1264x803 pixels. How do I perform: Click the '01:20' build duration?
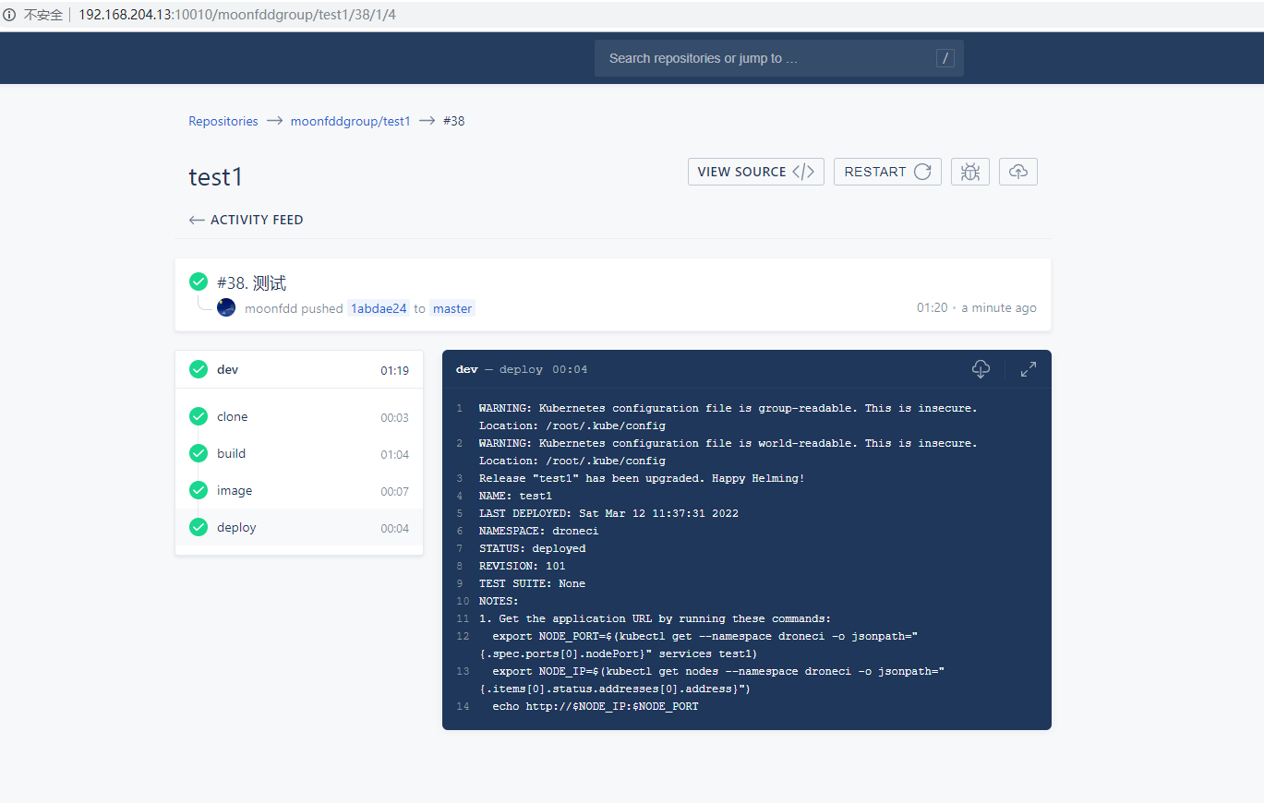click(x=932, y=308)
